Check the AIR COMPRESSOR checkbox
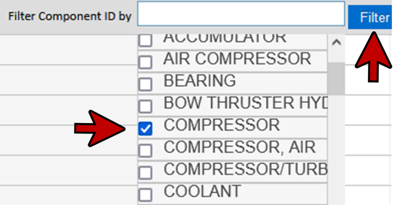The image size is (420, 205). (x=145, y=62)
